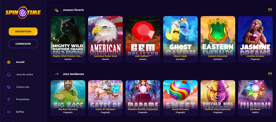
Task: Open the grid view icon beside Jeux tendances
Action: point(270,74)
